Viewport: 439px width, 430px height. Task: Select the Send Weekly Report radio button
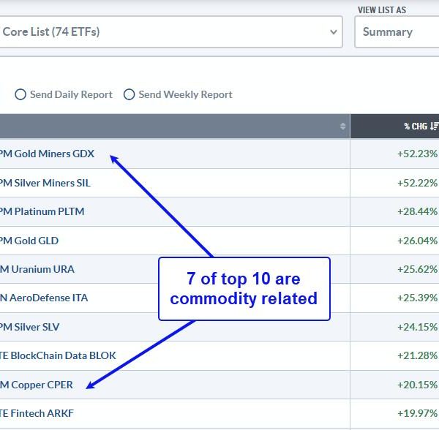(x=129, y=94)
